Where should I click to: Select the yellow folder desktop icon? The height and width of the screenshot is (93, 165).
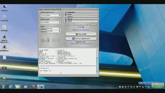[4, 28]
